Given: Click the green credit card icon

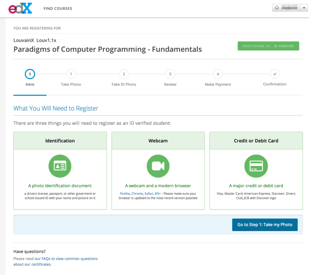Looking at the screenshot, I should [x=256, y=166].
